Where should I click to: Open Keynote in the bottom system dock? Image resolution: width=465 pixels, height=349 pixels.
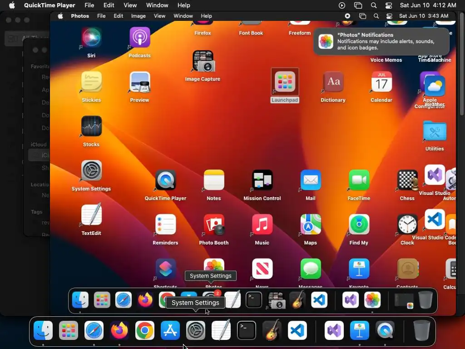(360, 330)
